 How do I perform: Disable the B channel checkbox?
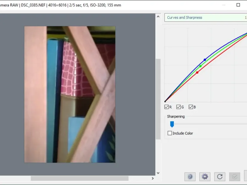click(191, 107)
